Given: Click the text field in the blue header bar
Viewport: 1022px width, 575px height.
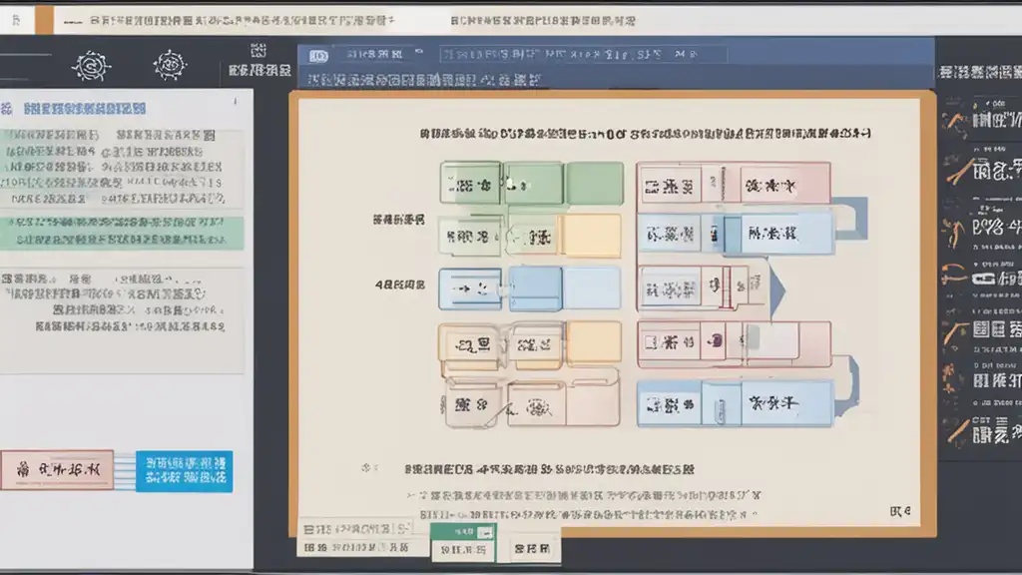Looking at the screenshot, I should 583,54.
